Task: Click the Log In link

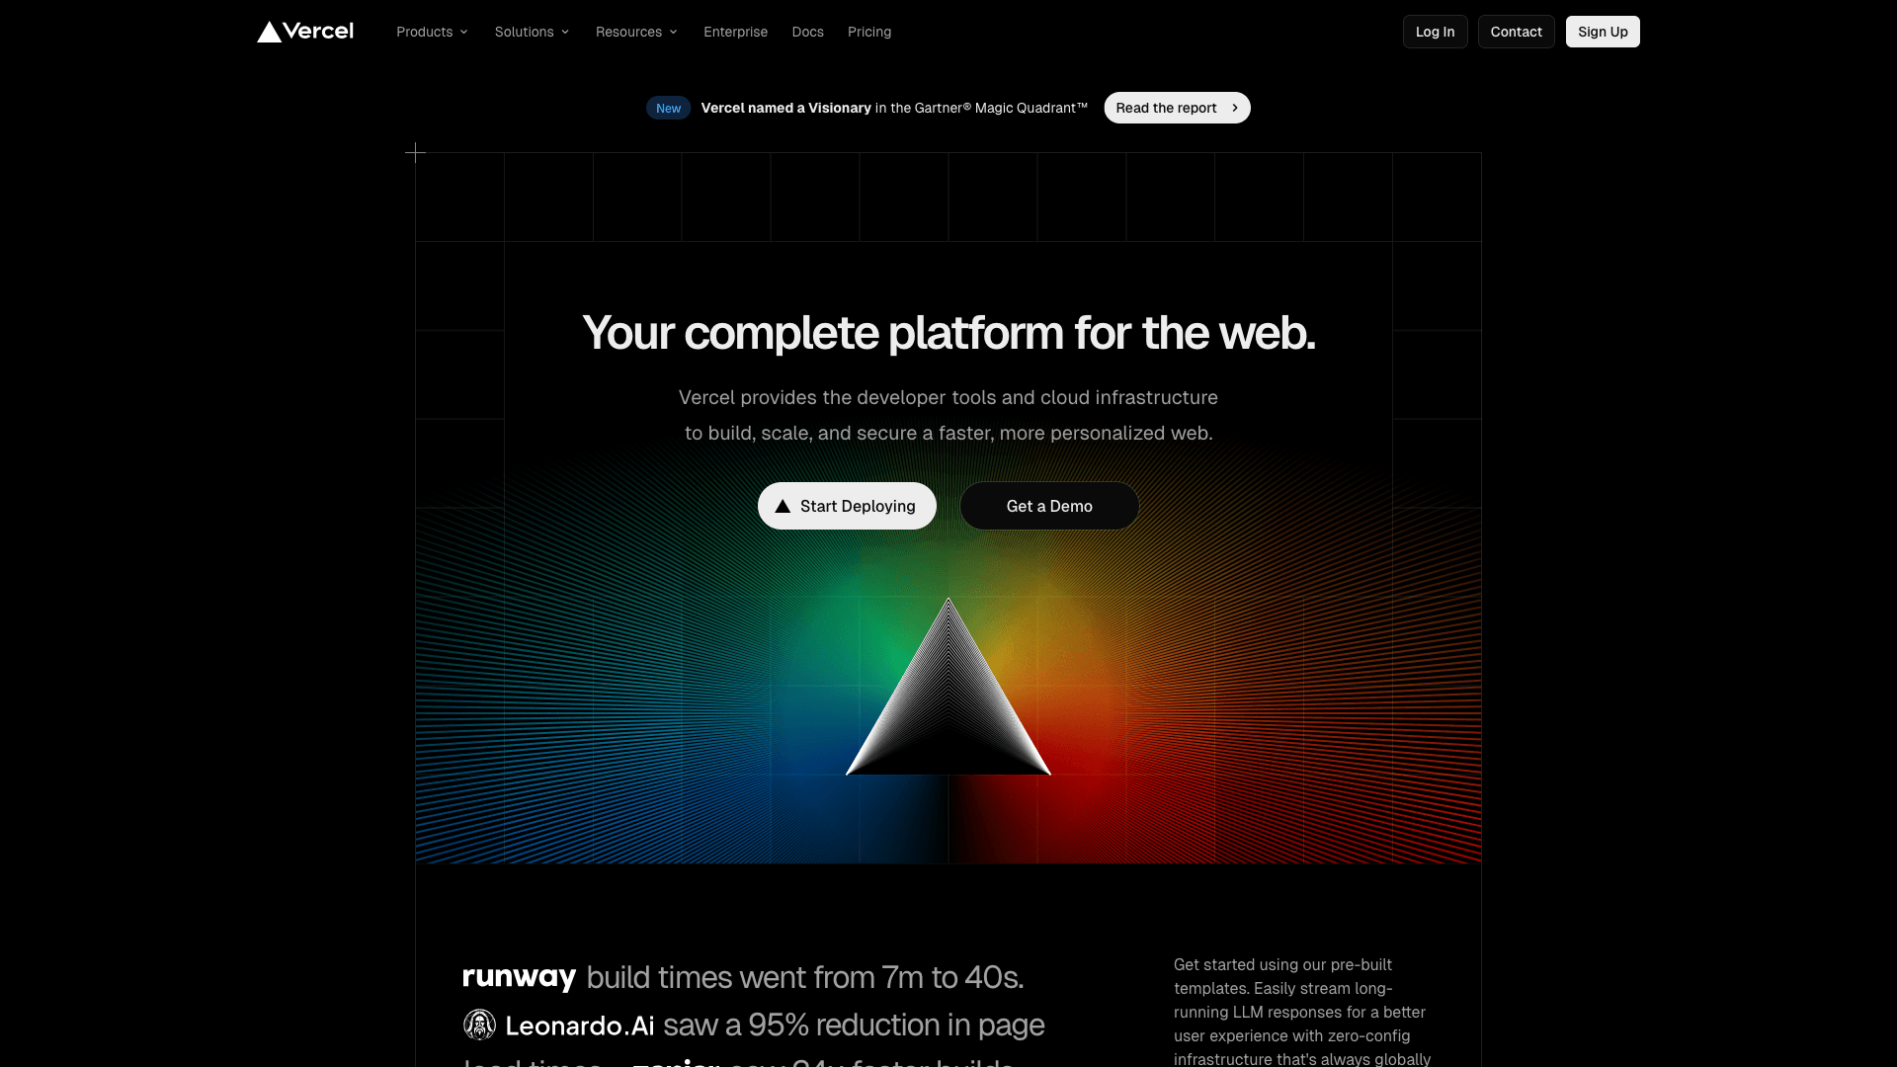Action: 1436,32
